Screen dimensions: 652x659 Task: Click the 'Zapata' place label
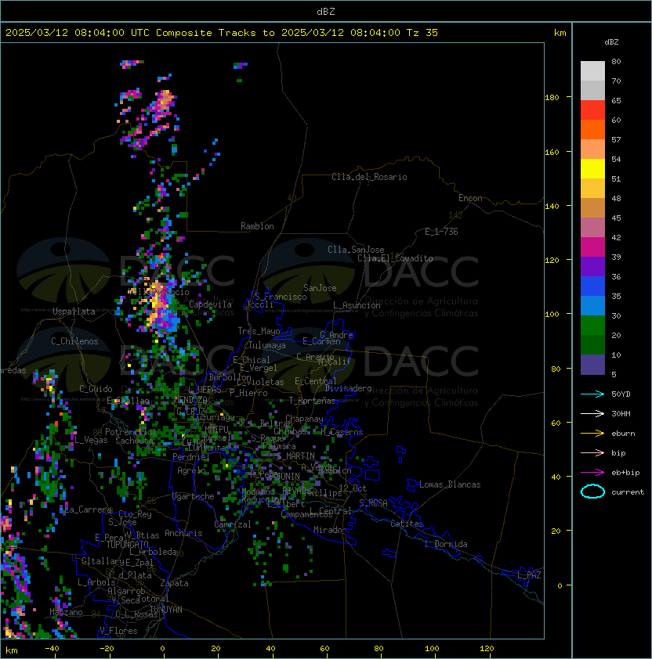point(174,583)
